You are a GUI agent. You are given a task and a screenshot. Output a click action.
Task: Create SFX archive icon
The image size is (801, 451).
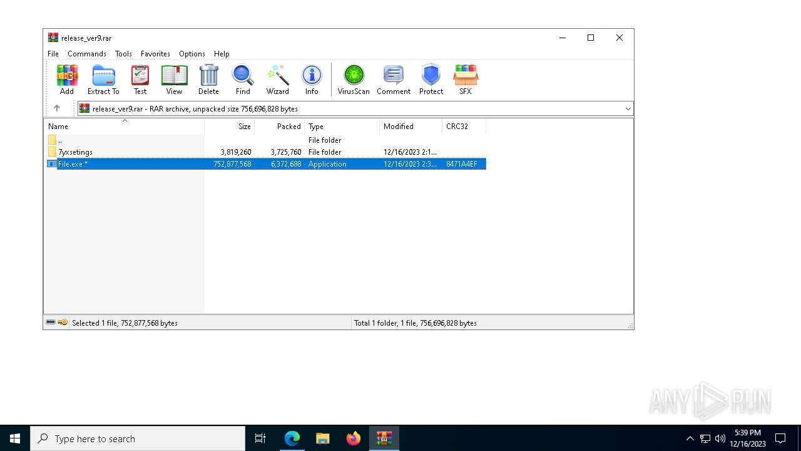[466, 79]
